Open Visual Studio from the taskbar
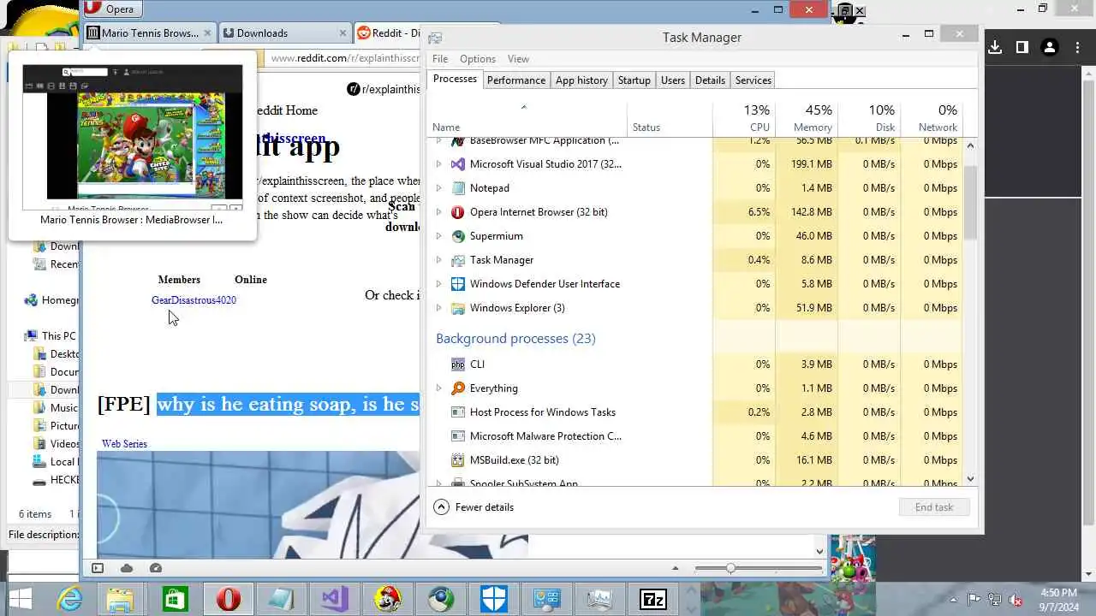1096x616 pixels. point(335,600)
